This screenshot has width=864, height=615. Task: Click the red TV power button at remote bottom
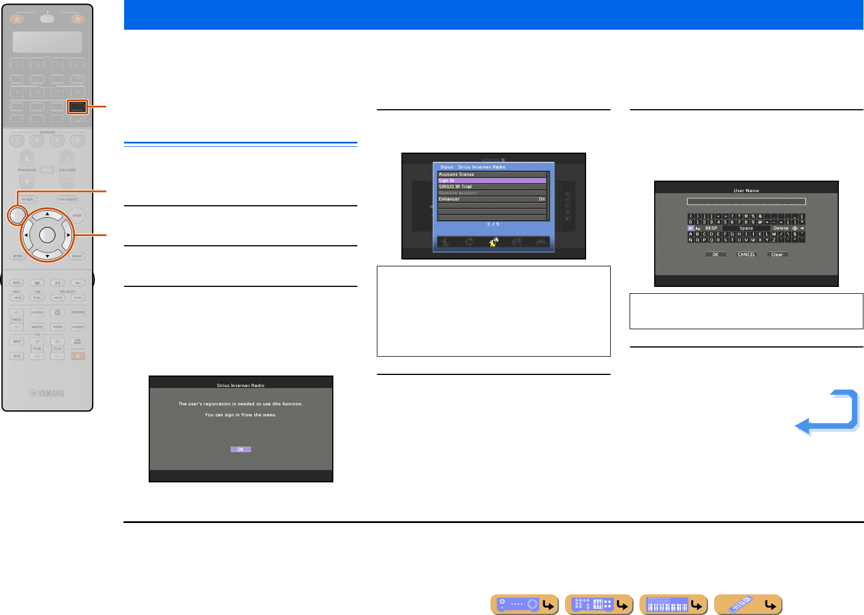(x=78, y=356)
